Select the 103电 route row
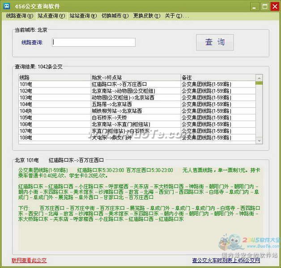 (x=137, y=97)
